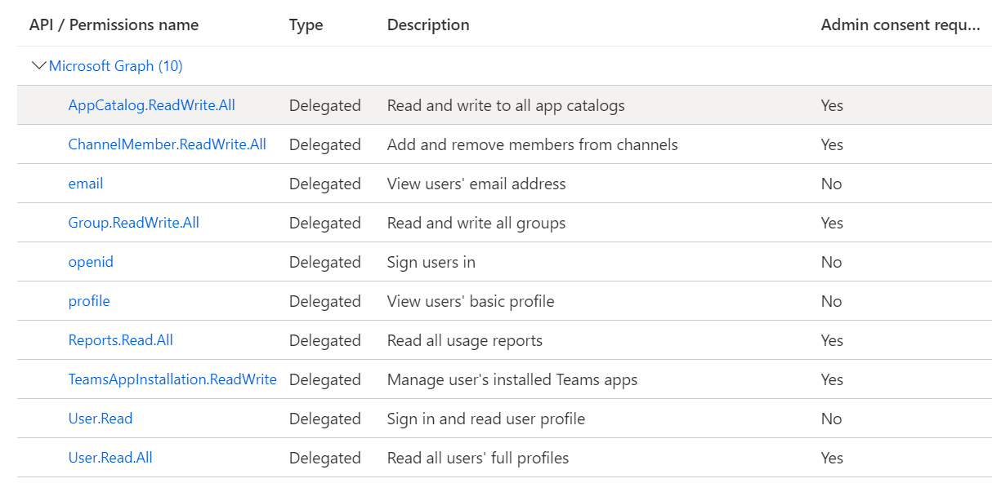The height and width of the screenshot is (492, 992).
Task: Click the Yes value for Group.ReadWrite.All
Action: [x=831, y=223]
